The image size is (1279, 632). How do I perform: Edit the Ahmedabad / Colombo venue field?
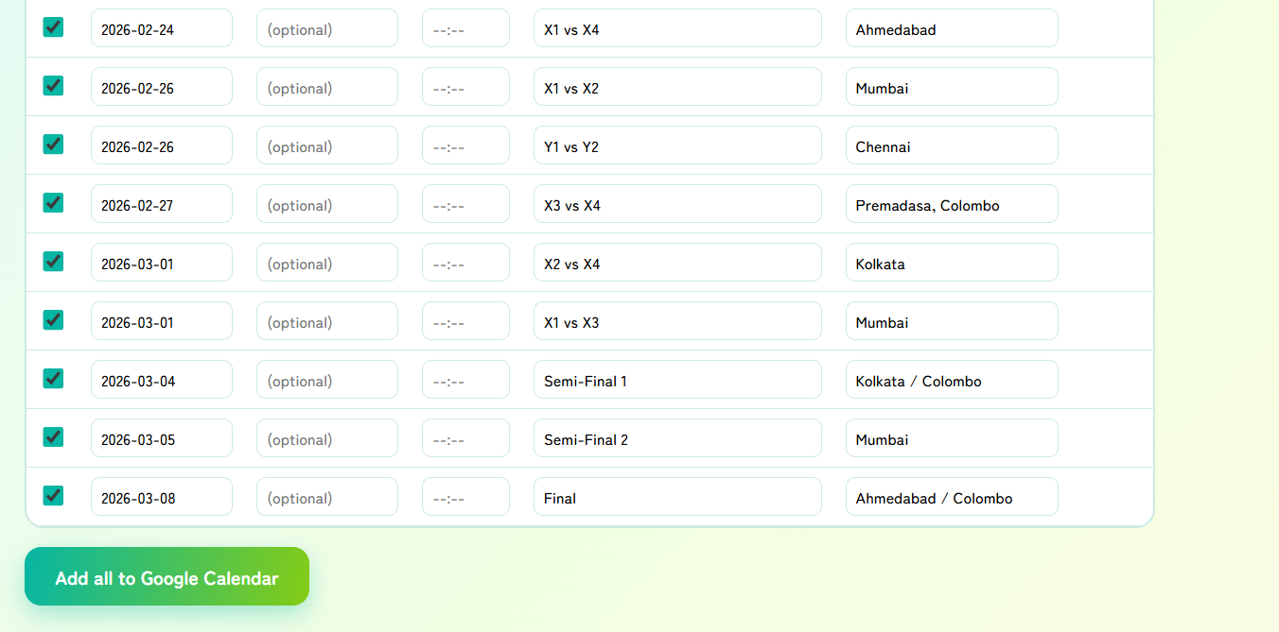[952, 497]
